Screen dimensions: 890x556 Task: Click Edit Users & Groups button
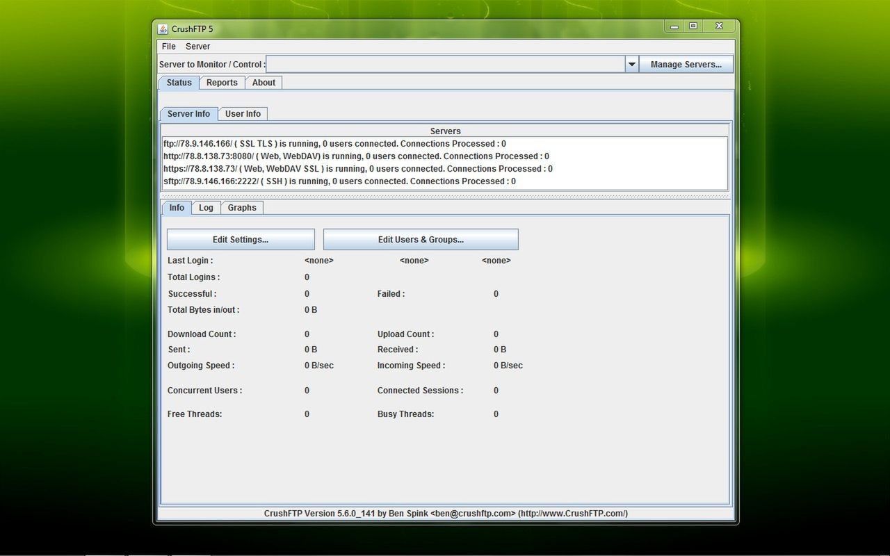pos(421,240)
